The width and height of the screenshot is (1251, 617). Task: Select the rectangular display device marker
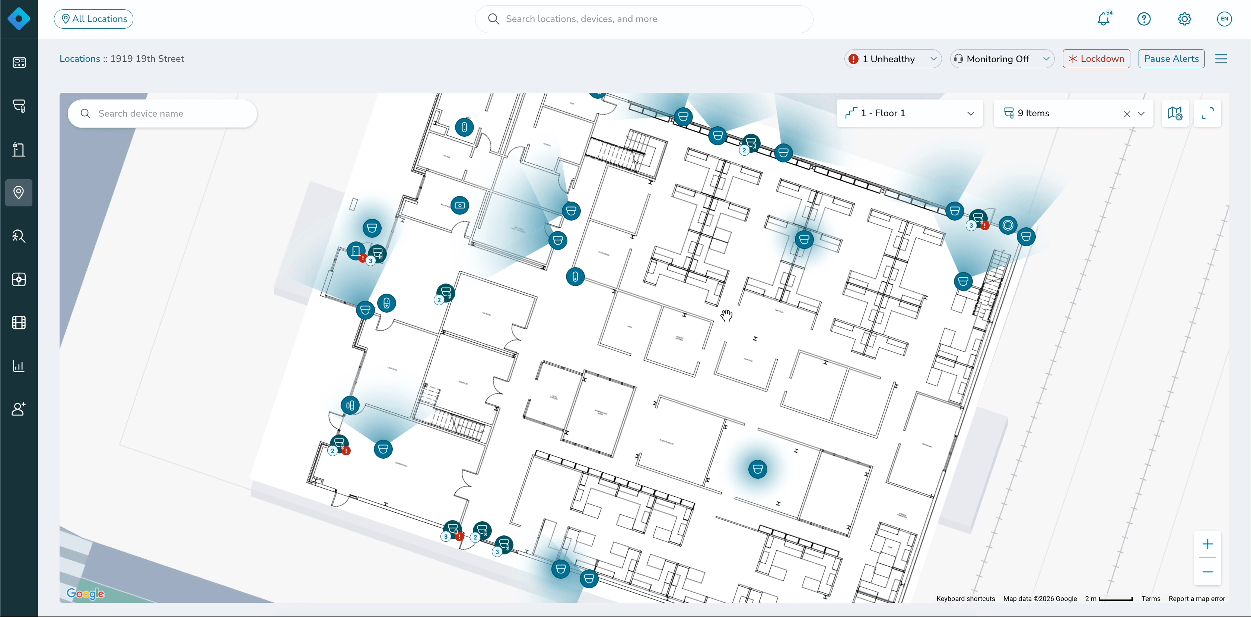click(x=460, y=205)
